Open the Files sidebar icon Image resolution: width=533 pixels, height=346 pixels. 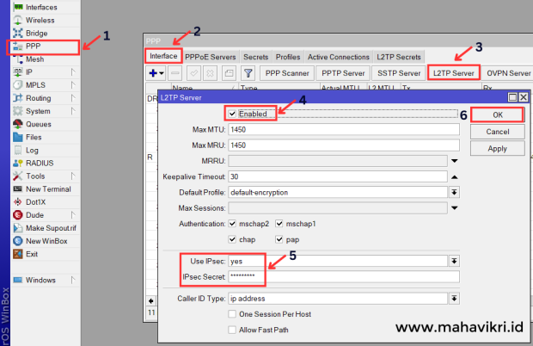click(18, 137)
